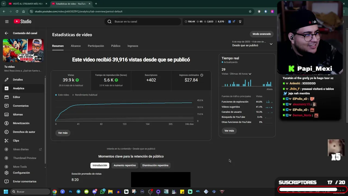Click the trophy icon in the header
The width and height of the screenshot is (348, 196).
(240, 22)
